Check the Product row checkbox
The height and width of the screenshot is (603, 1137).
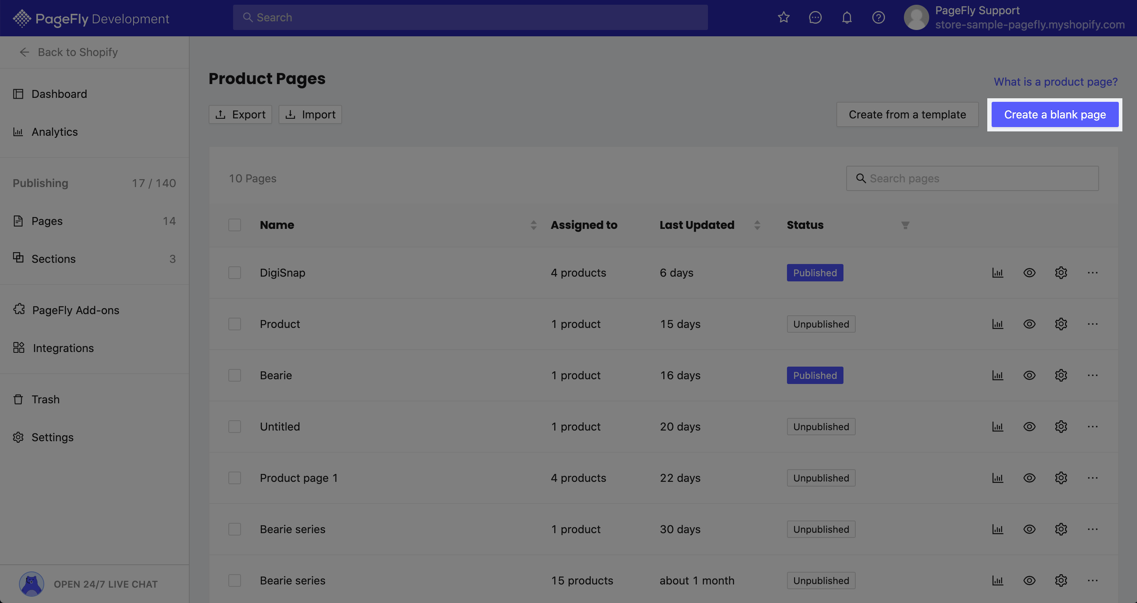tap(234, 324)
